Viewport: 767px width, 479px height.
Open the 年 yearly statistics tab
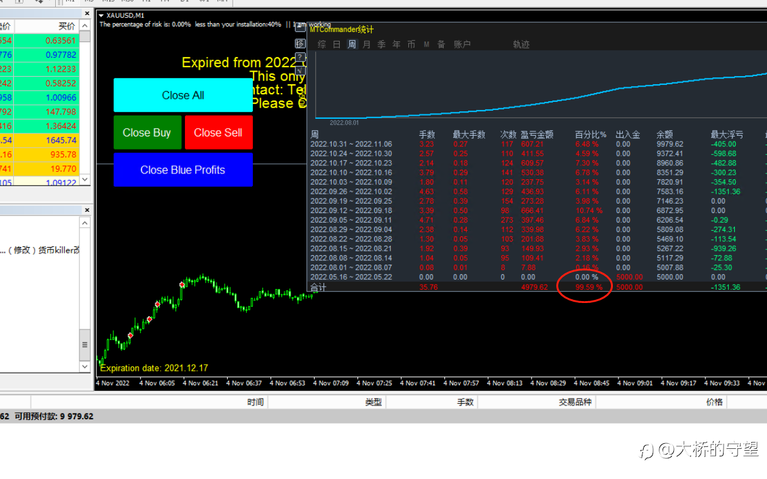click(396, 45)
